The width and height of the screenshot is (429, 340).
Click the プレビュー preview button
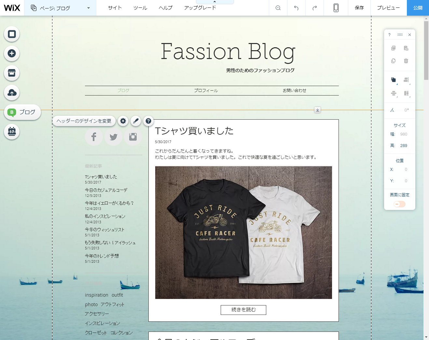(x=388, y=8)
